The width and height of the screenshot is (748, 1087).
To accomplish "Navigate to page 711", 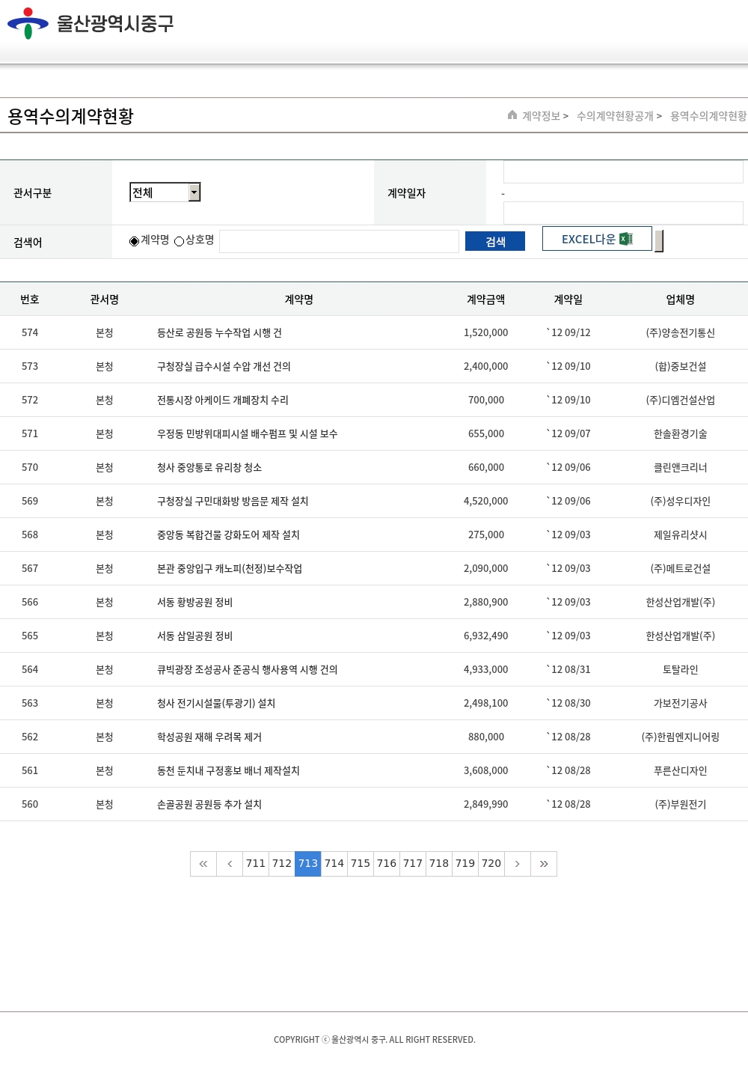I will coord(256,864).
